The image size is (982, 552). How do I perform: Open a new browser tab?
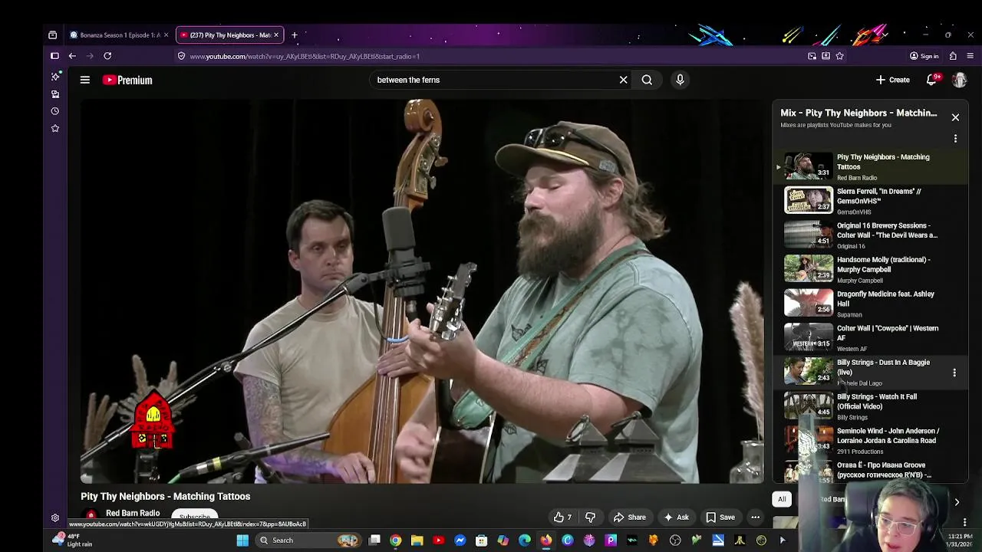pos(294,35)
